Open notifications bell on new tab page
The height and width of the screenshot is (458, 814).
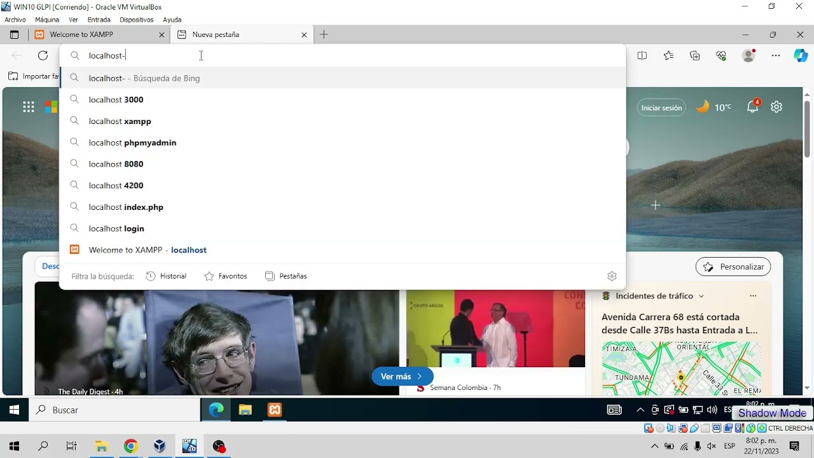[753, 107]
